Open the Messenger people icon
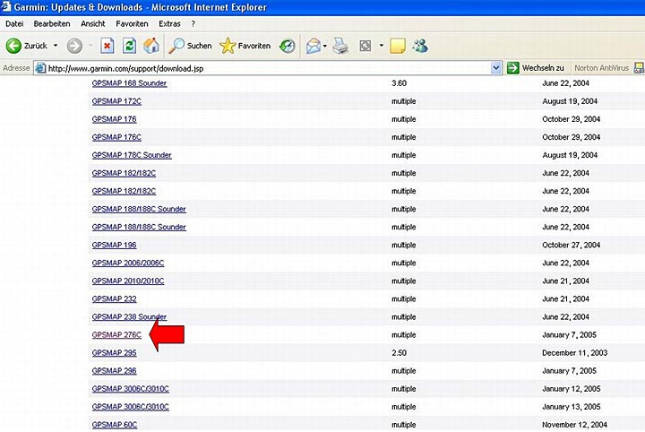The width and height of the screenshot is (645, 432). pos(420,46)
